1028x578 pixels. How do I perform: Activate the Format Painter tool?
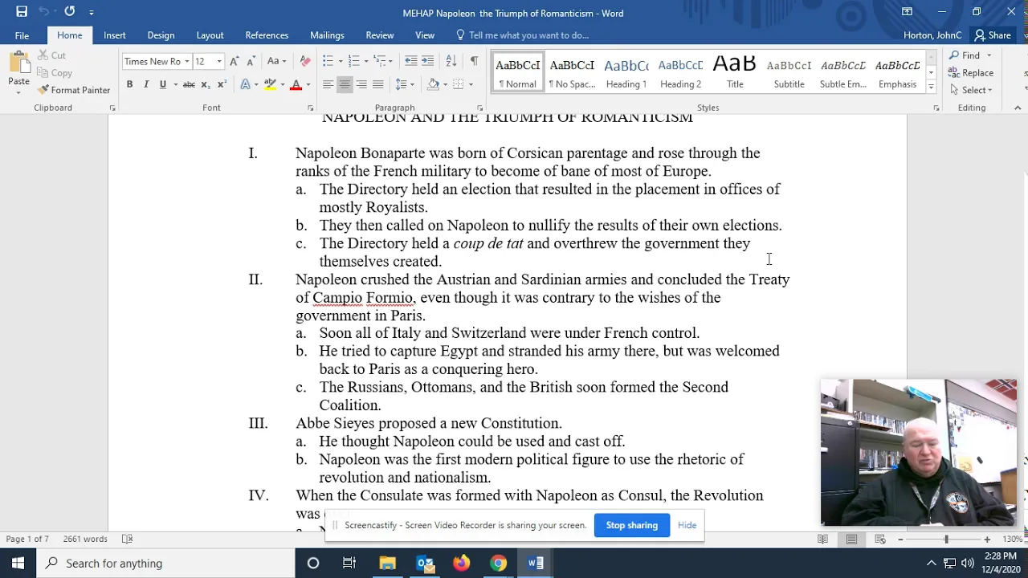(x=74, y=90)
